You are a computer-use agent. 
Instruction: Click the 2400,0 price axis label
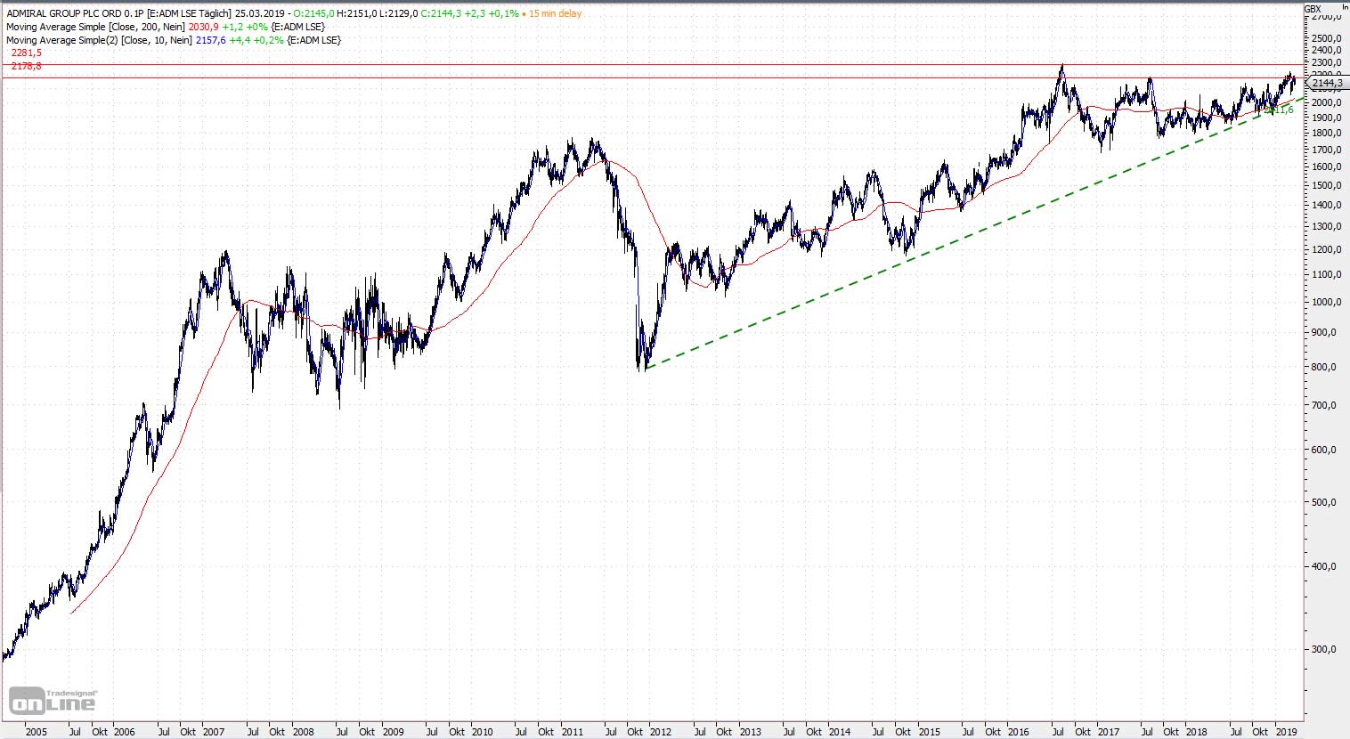[1326, 50]
